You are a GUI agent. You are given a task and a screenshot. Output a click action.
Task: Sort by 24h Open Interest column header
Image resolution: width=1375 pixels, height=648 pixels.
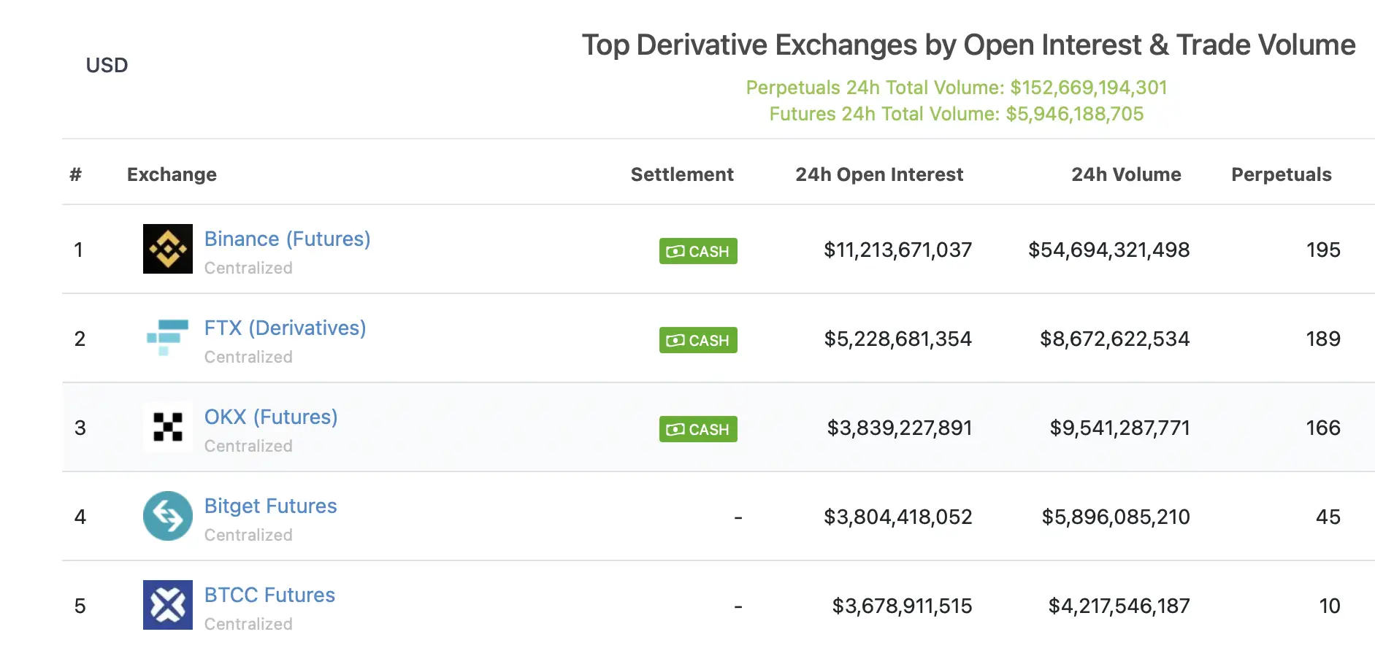click(879, 174)
